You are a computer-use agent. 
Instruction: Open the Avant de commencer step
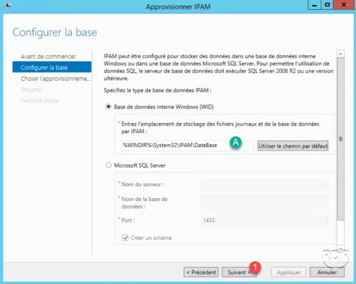click(48, 57)
